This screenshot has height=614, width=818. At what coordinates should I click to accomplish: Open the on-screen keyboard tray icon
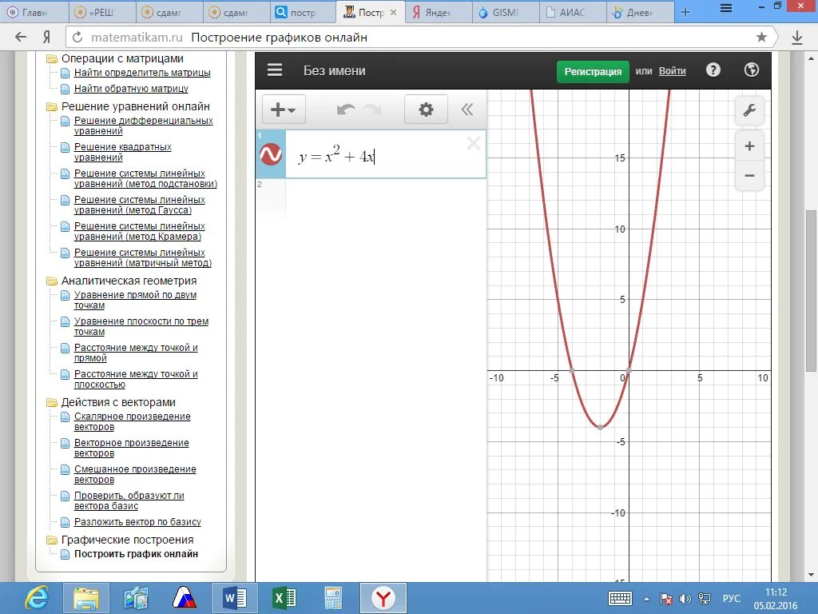coord(620,598)
